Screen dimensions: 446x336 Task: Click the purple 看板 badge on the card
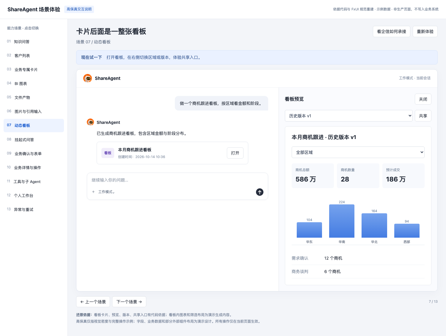click(108, 153)
